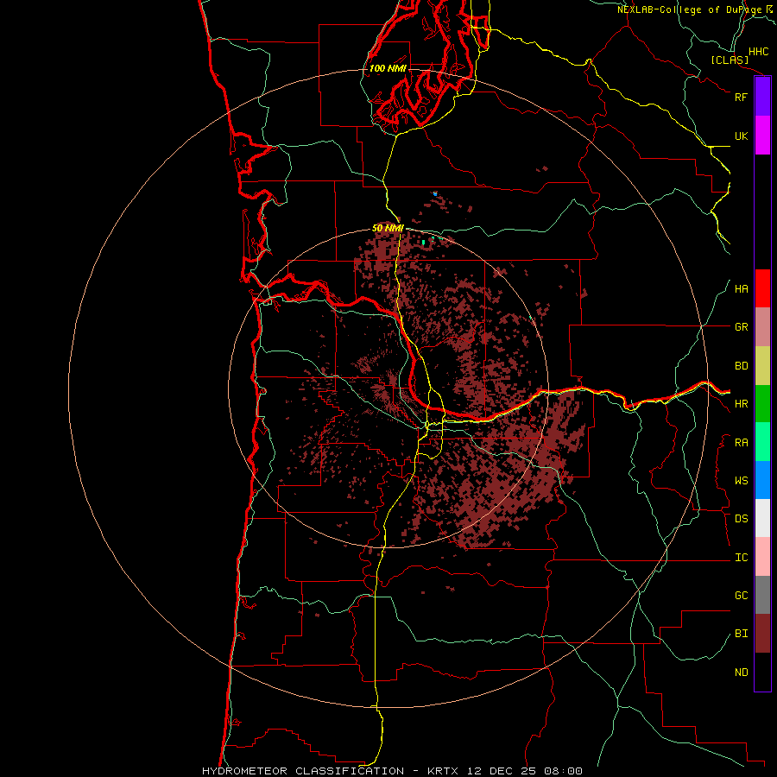Click the RA light green legend swatch
Image resolution: width=777 pixels, height=777 pixels.
coord(762,442)
